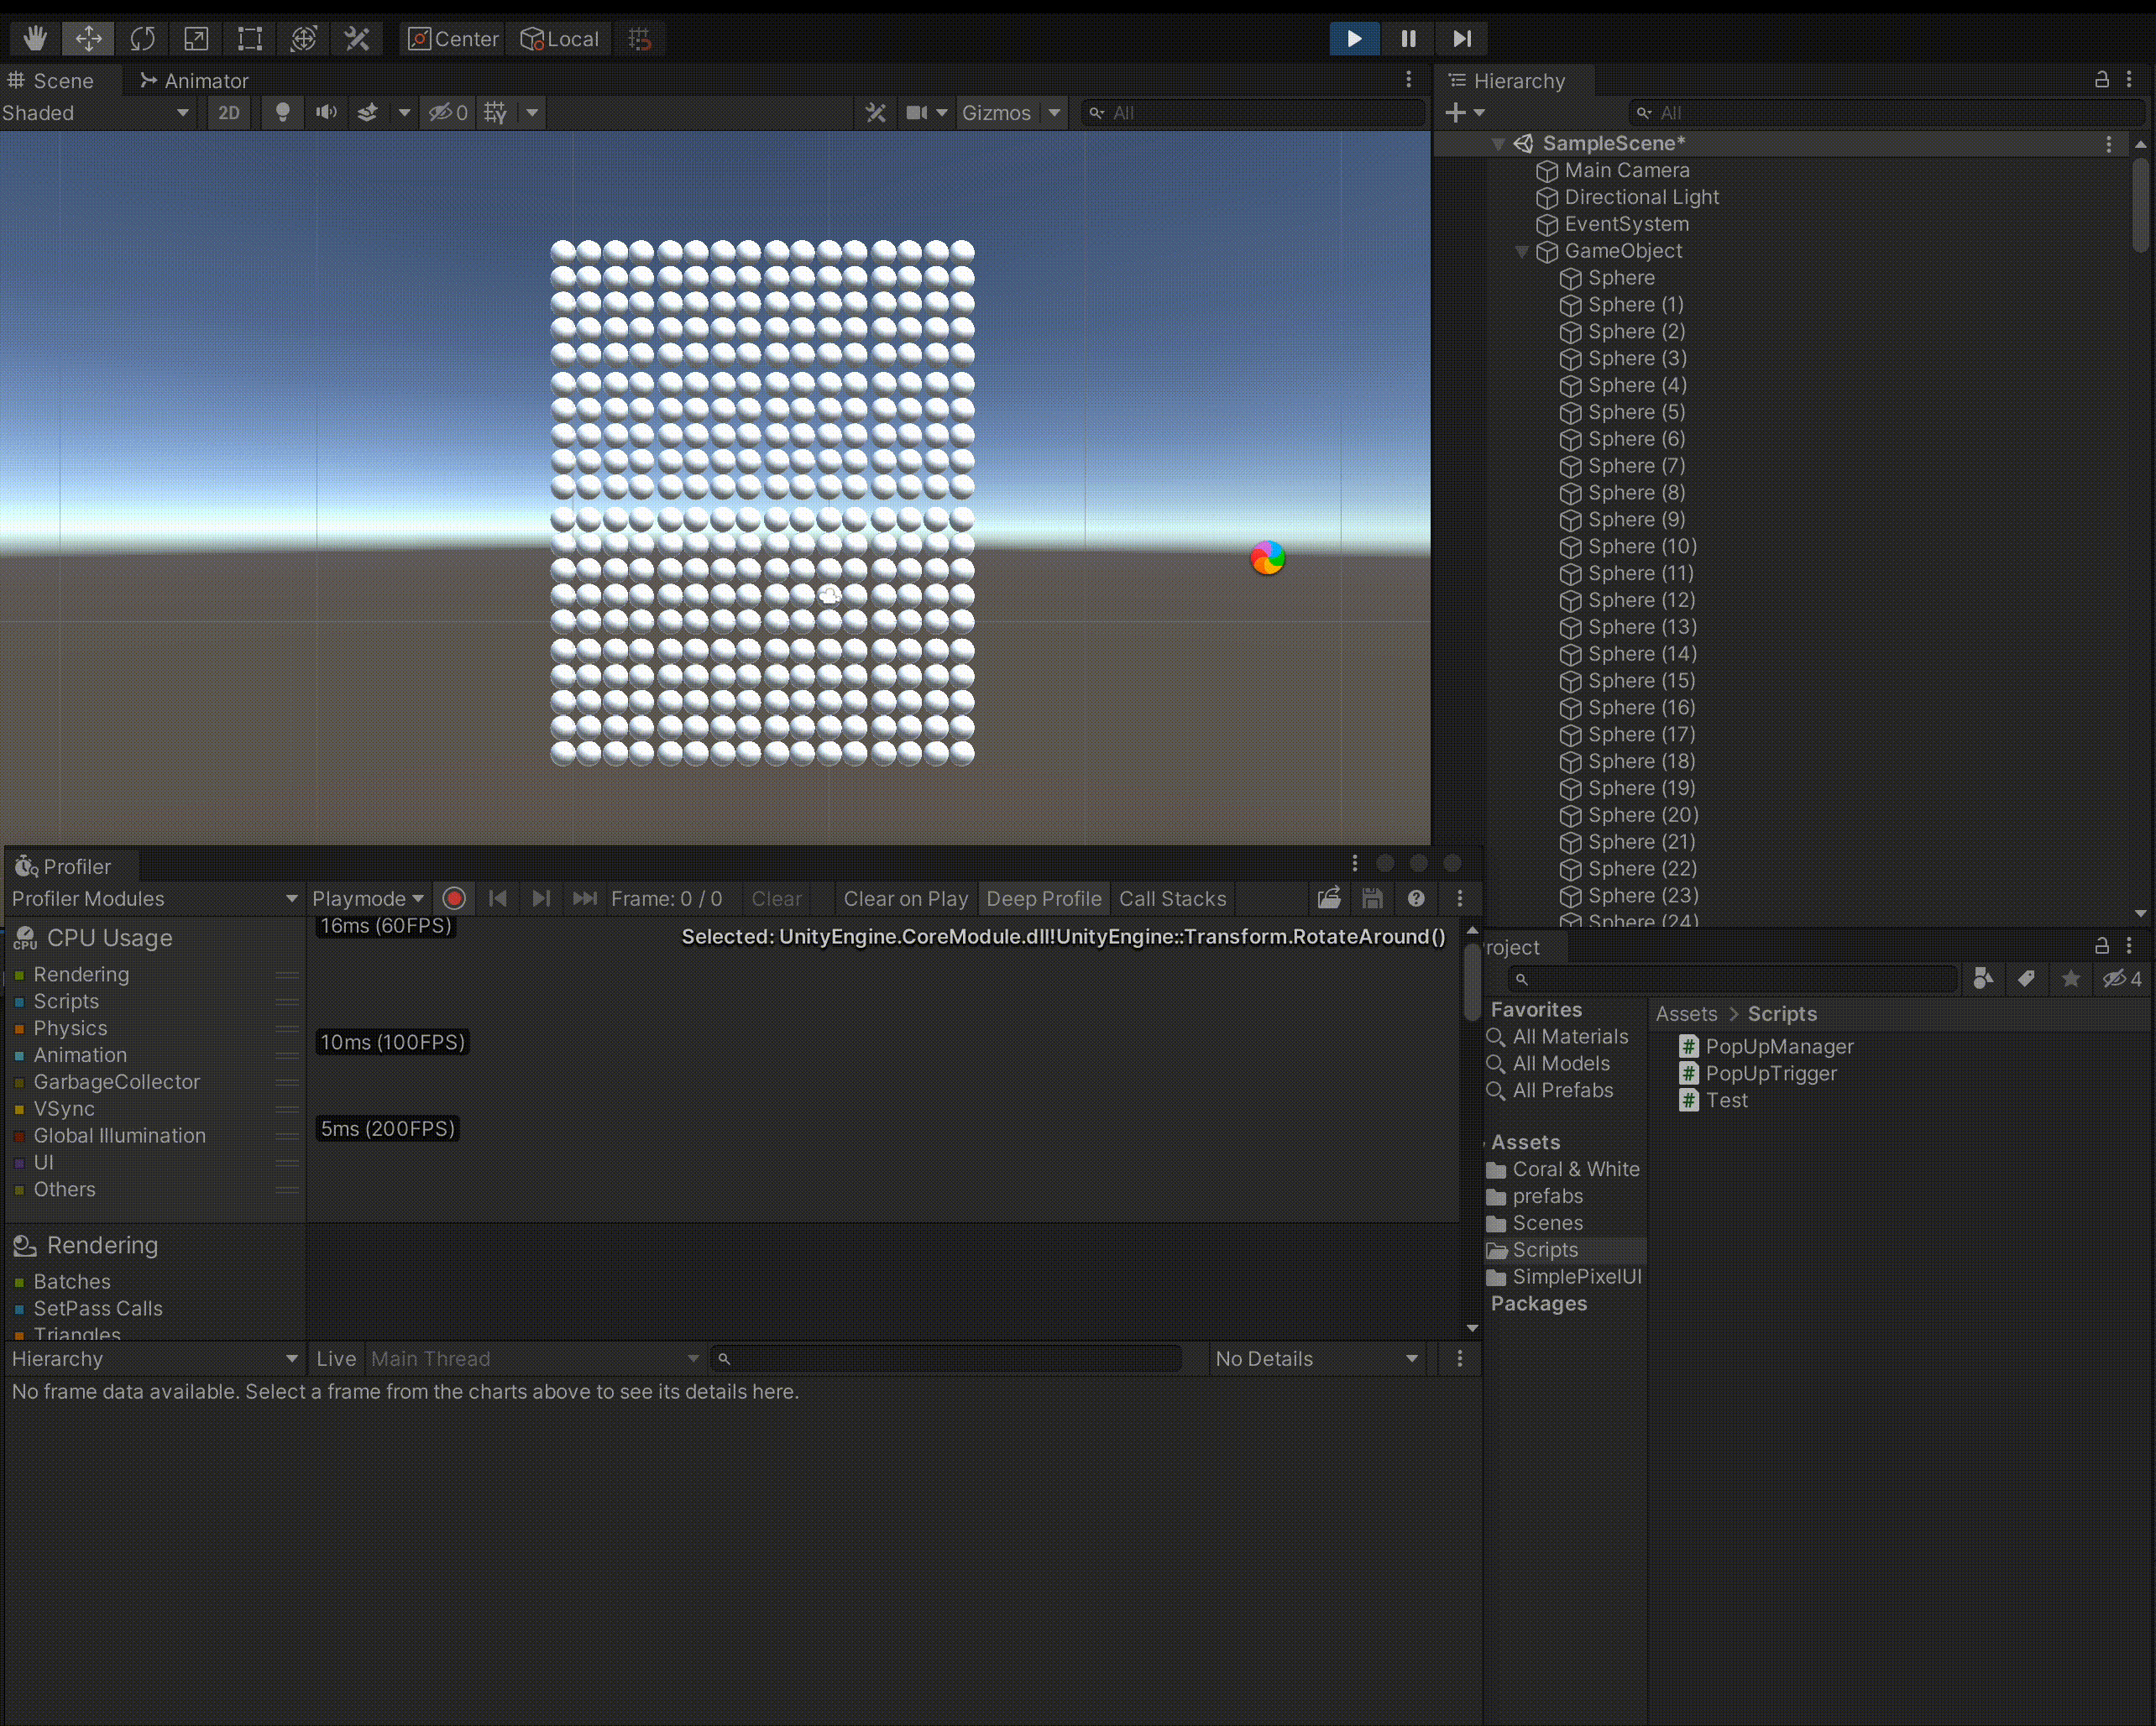
Task: Collapse the SampleScene tree
Action: tap(1498, 144)
